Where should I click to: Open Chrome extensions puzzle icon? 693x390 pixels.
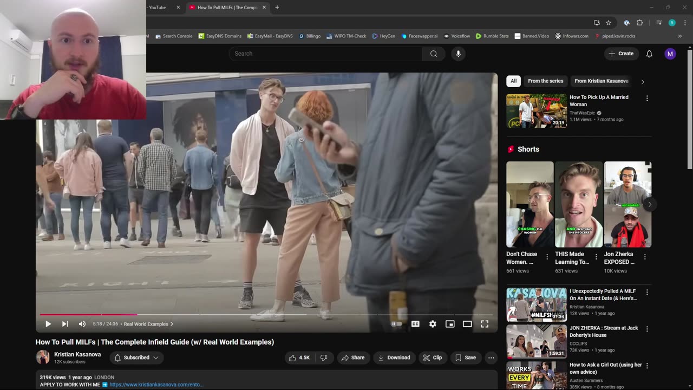[639, 23]
